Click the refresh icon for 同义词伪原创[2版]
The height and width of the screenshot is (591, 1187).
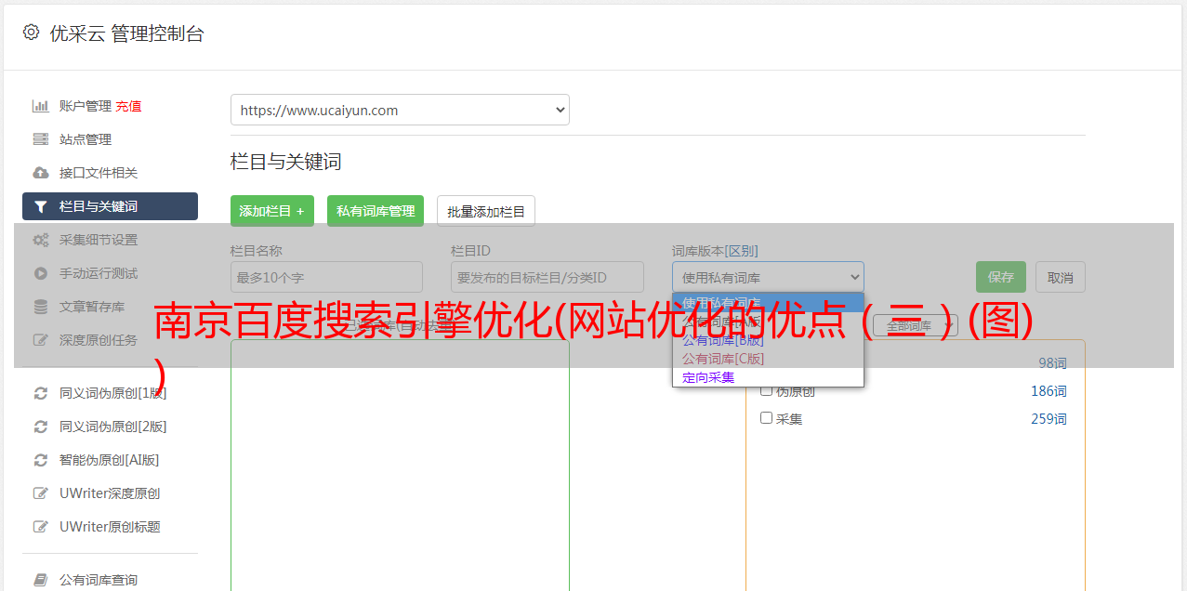[x=41, y=427]
